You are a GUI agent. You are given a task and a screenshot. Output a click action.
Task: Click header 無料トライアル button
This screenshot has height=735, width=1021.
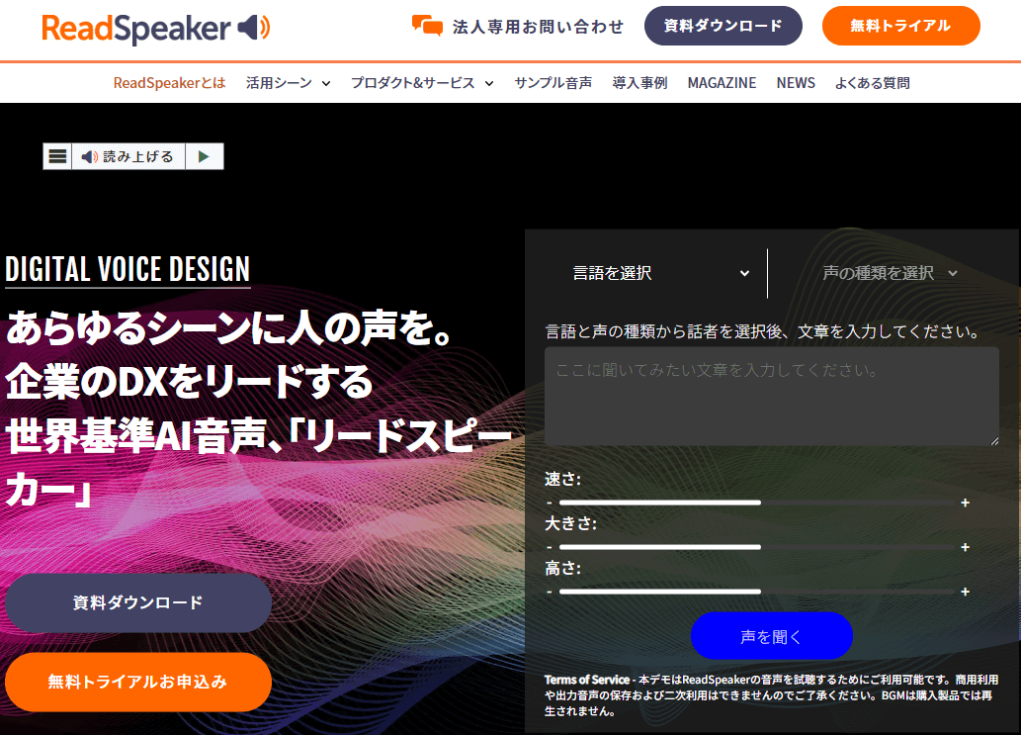click(x=900, y=26)
